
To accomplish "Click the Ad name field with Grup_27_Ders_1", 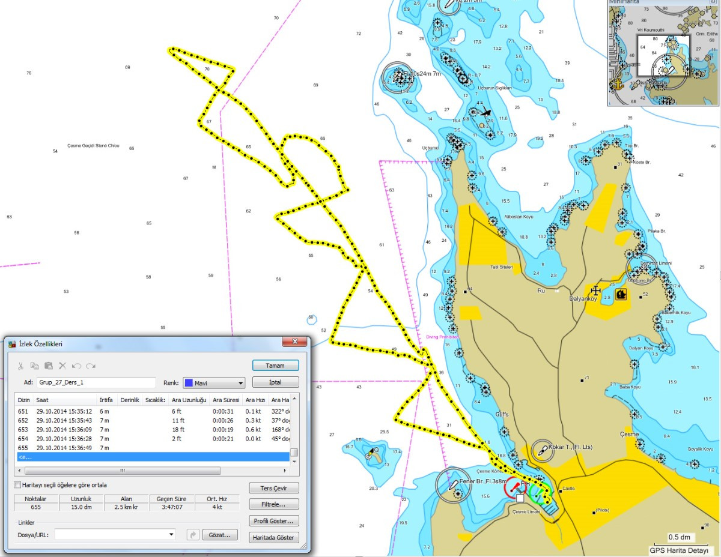I will (96, 382).
